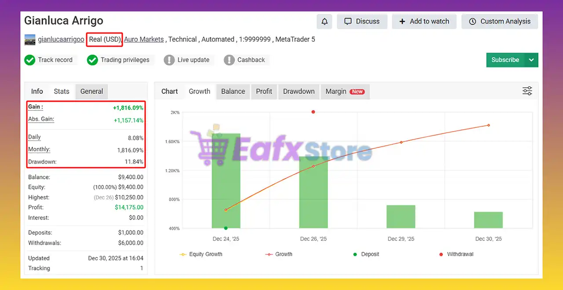Select the Balance chart tab
This screenshot has width=563, height=290.
pyautogui.click(x=233, y=92)
